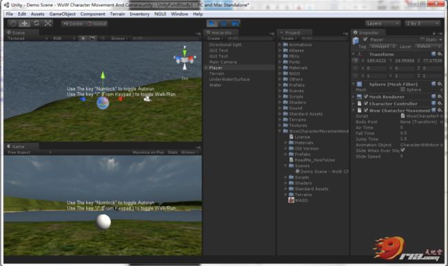448x266 pixels.
Task: Open Transform component gear settings
Action: coord(440,54)
